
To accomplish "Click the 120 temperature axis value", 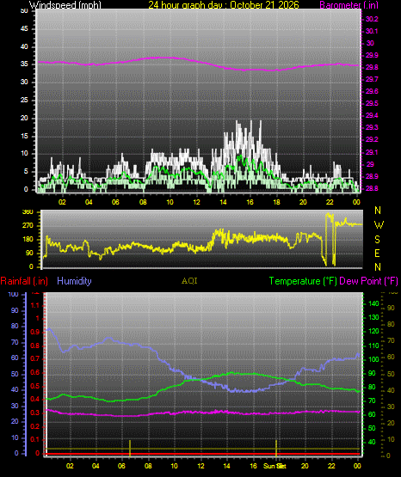I will pos(373,331).
